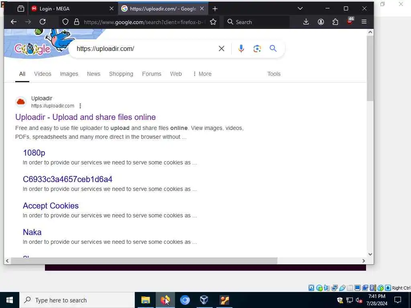This screenshot has height=308, width=411.
Task: Open the Firefox View icon in tab bar
Action: tap(21, 9)
